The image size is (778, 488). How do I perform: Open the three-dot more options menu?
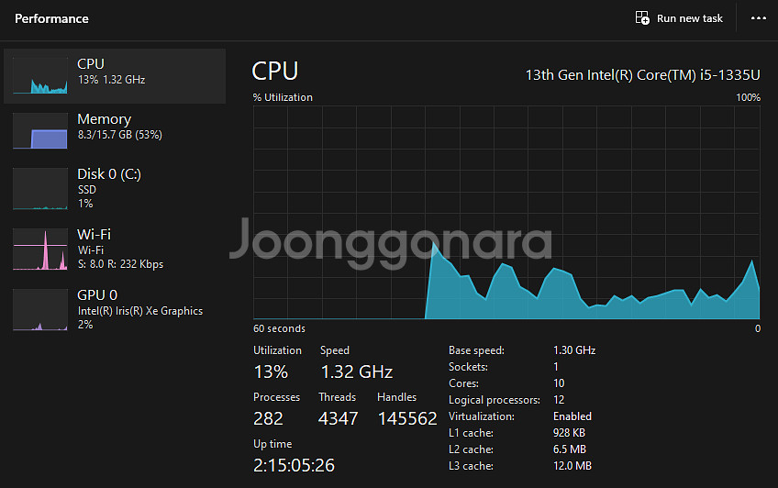[x=758, y=17]
